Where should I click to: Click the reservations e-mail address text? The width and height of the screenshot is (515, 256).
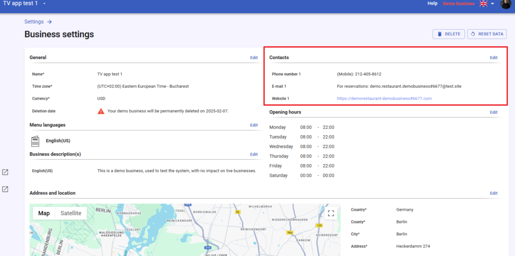[x=415, y=86]
